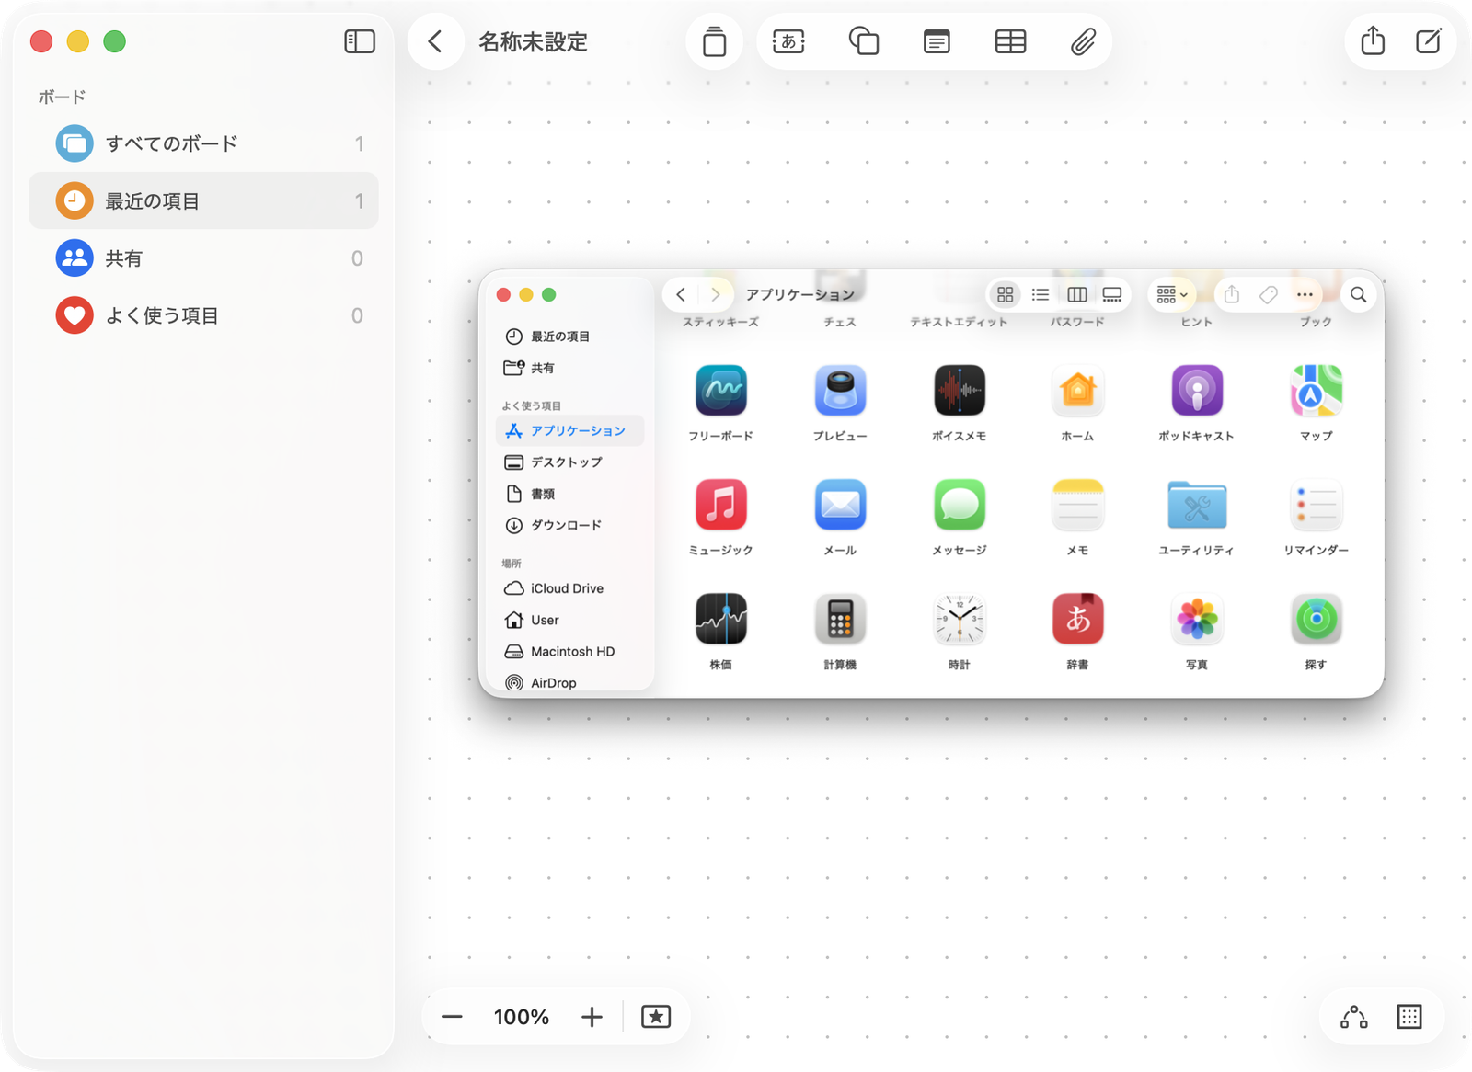Click the Finder back chevron beside アプリケーション

[681, 294]
